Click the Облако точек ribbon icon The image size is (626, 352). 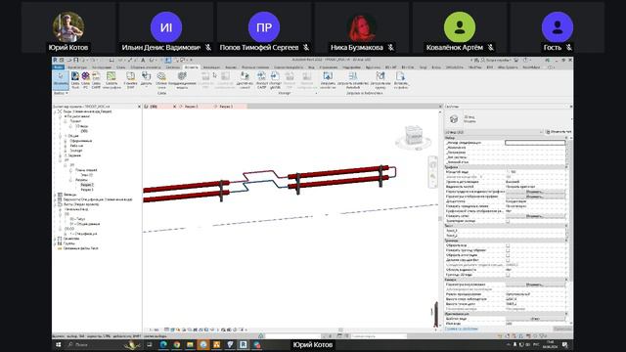[x=161, y=79]
